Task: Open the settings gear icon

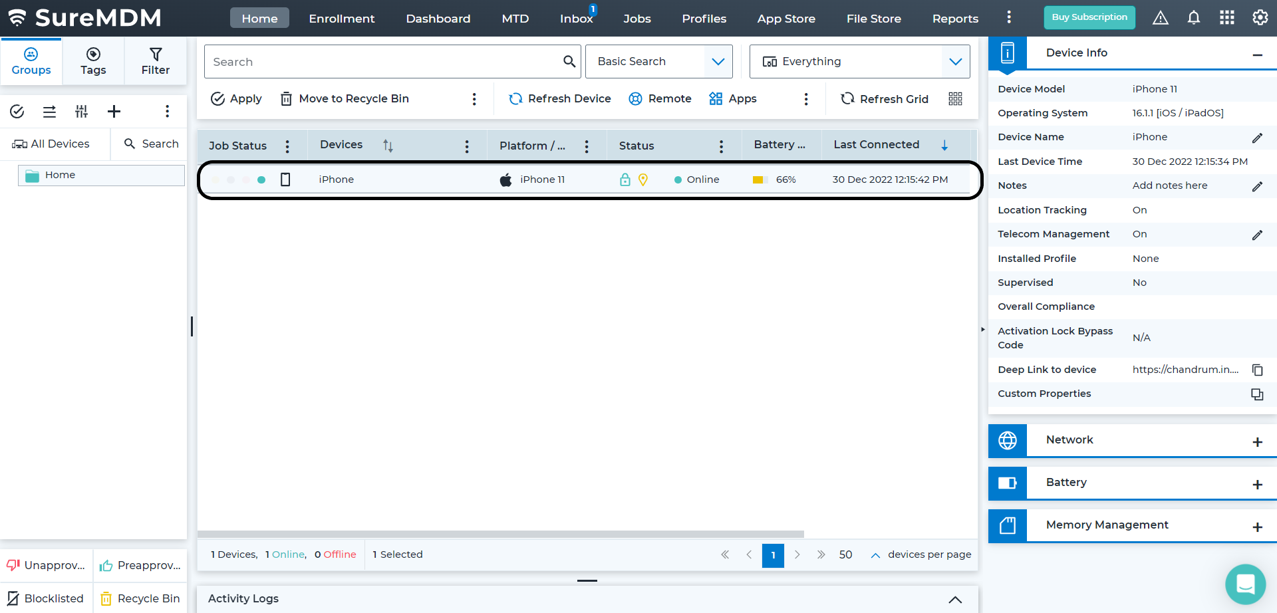Action: tap(1260, 18)
